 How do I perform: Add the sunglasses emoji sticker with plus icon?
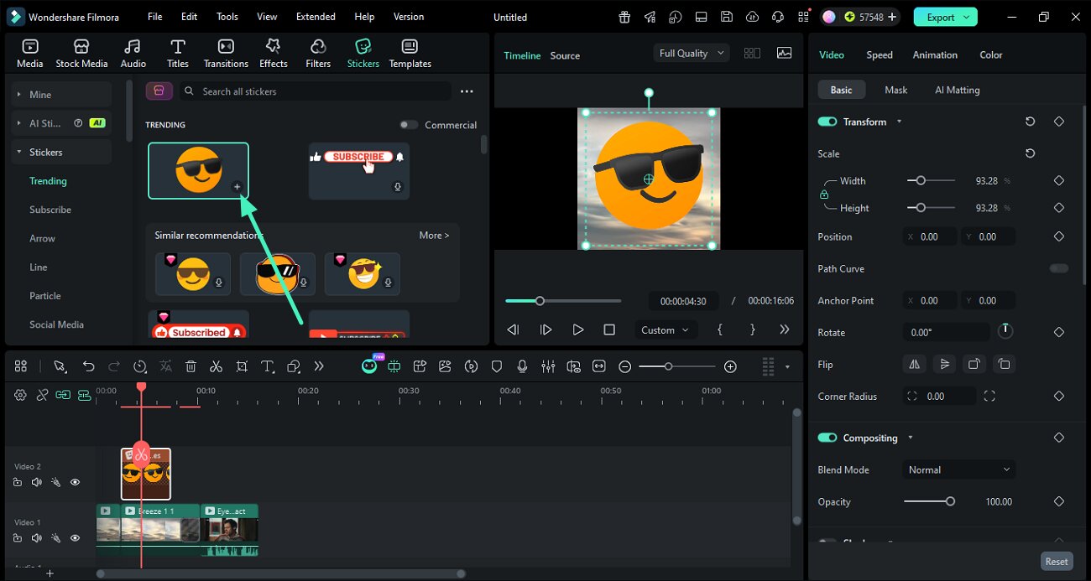click(237, 187)
